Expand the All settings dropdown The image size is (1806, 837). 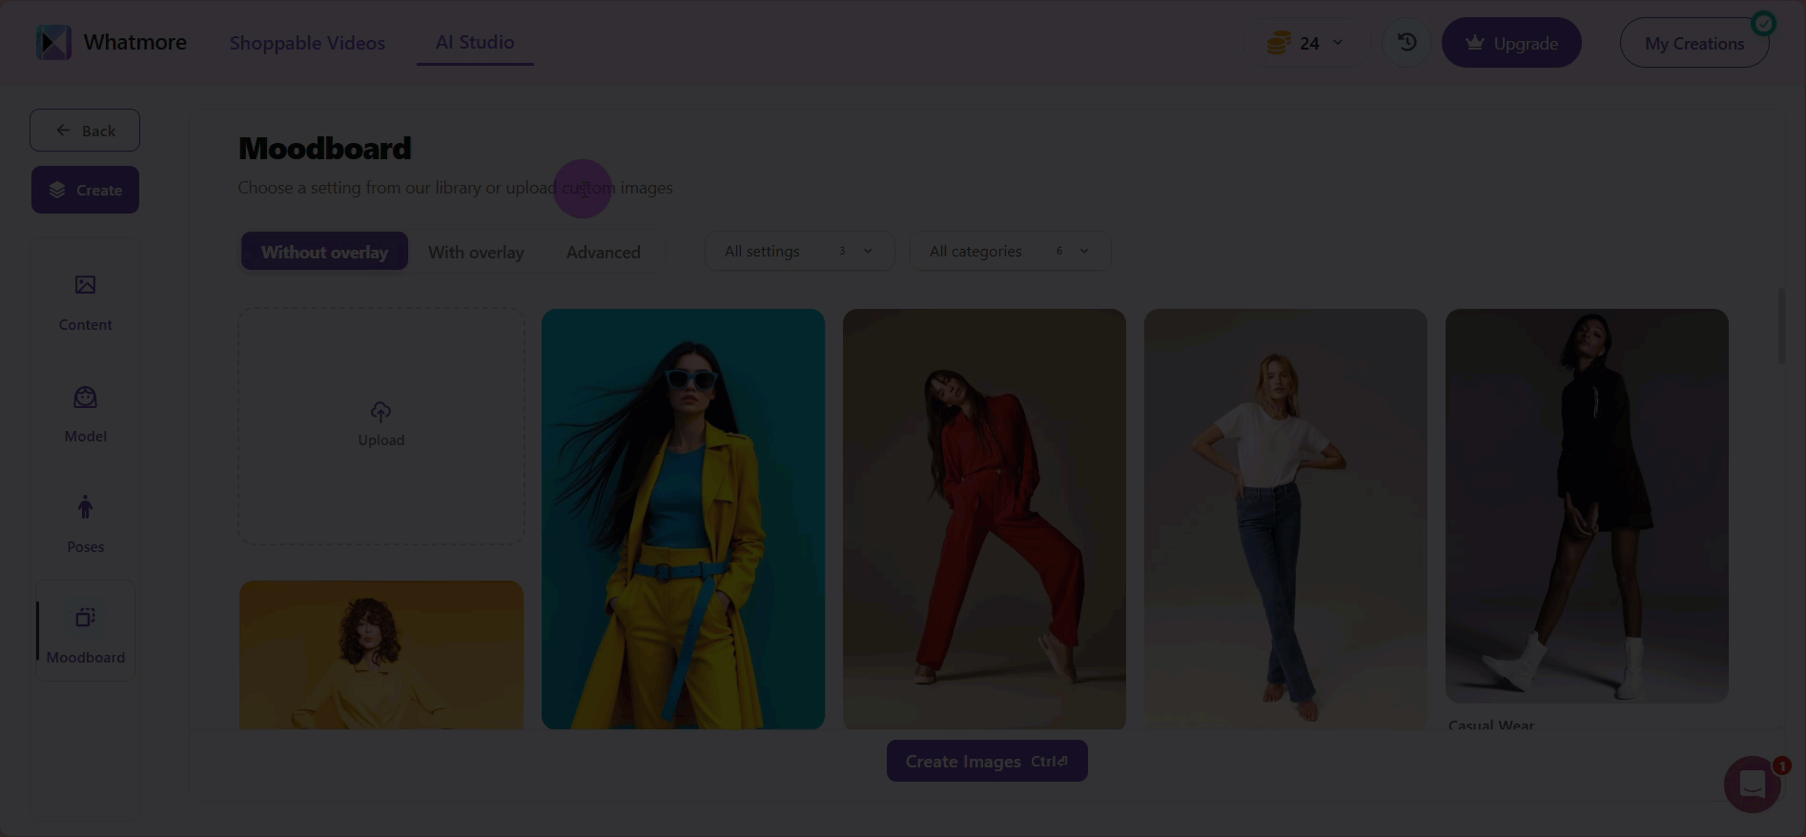tap(799, 252)
